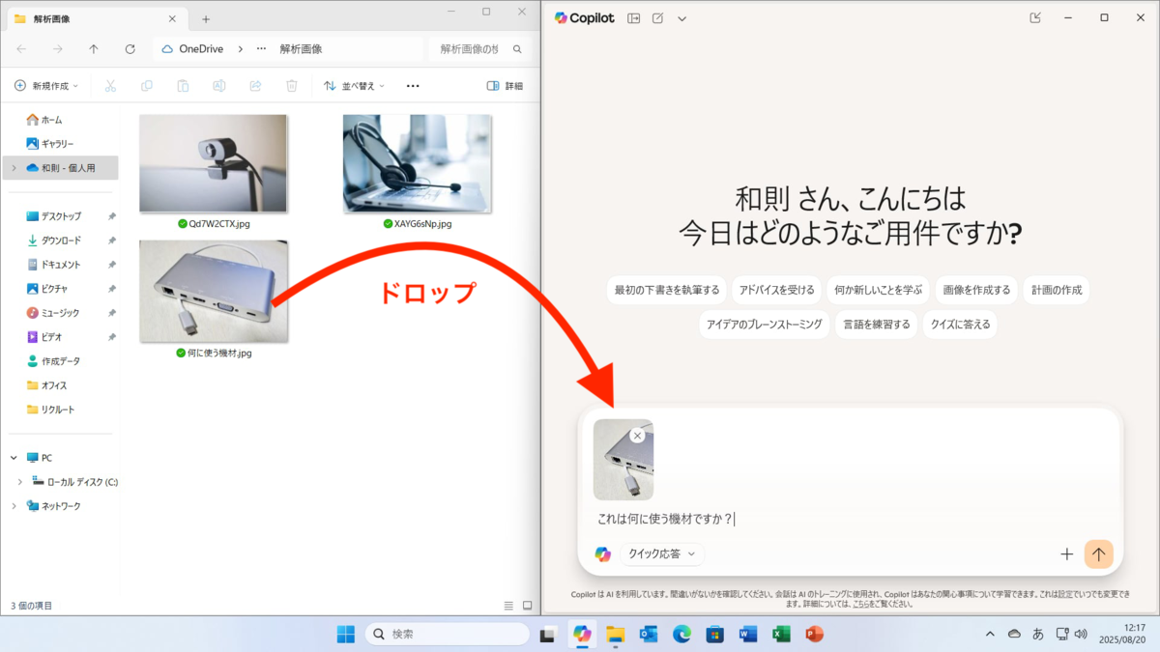Go up one folder level in Explorer
Screen dimensions: 1160x652
(94, 49)
